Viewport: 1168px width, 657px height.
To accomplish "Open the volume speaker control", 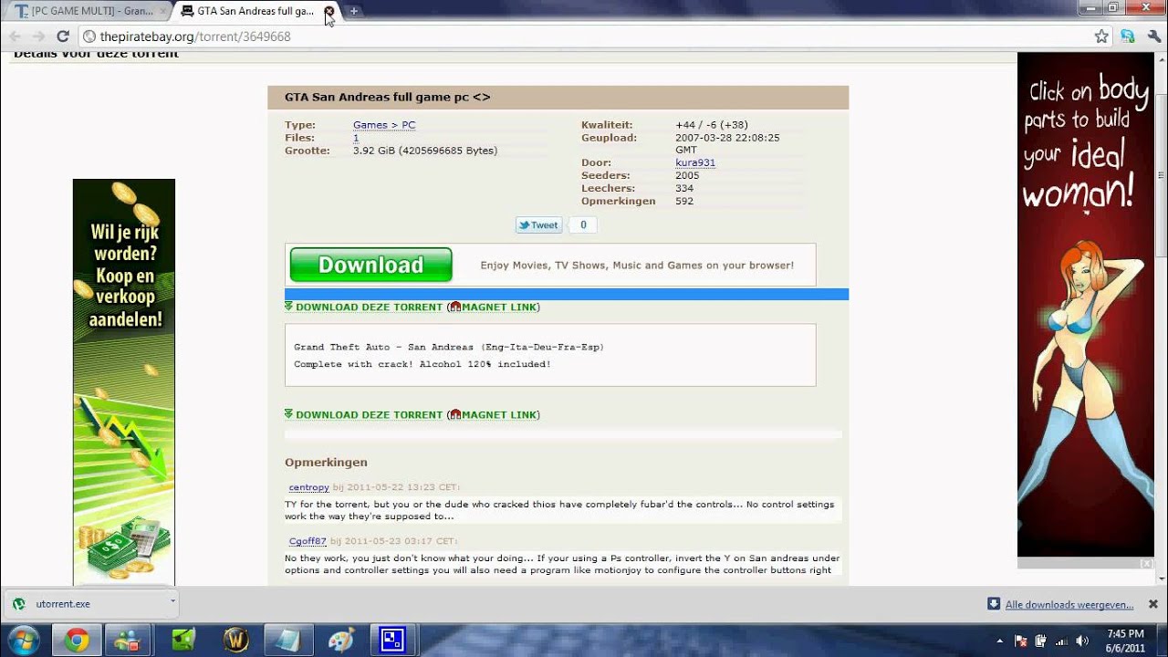I will tap(1082, 641).
